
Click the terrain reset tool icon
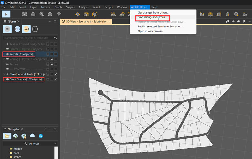(x=122, y=14)
